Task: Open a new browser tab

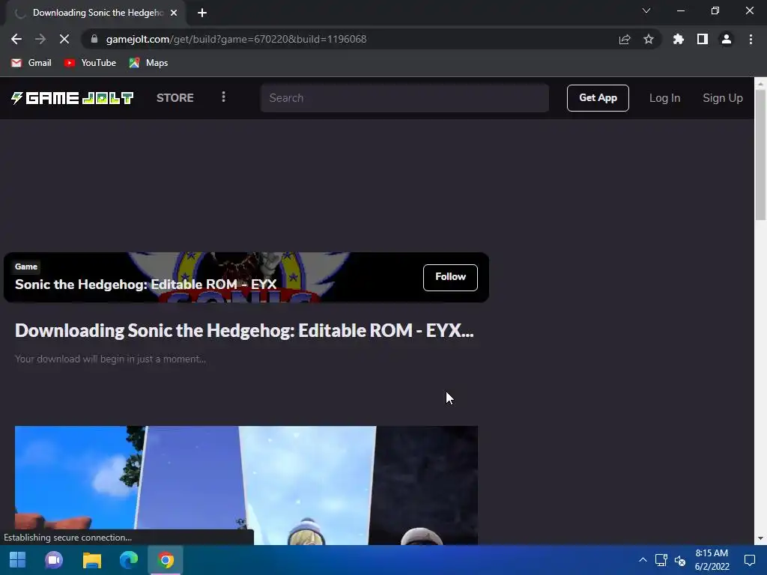Action: point(202,13)
